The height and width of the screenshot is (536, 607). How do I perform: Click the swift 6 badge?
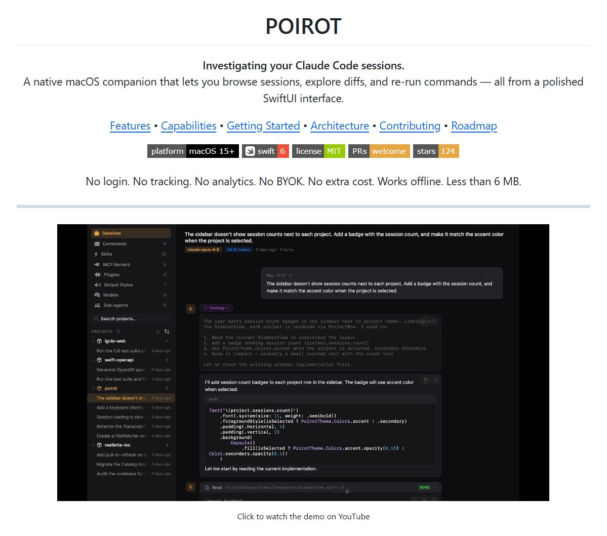coord(266,151)
